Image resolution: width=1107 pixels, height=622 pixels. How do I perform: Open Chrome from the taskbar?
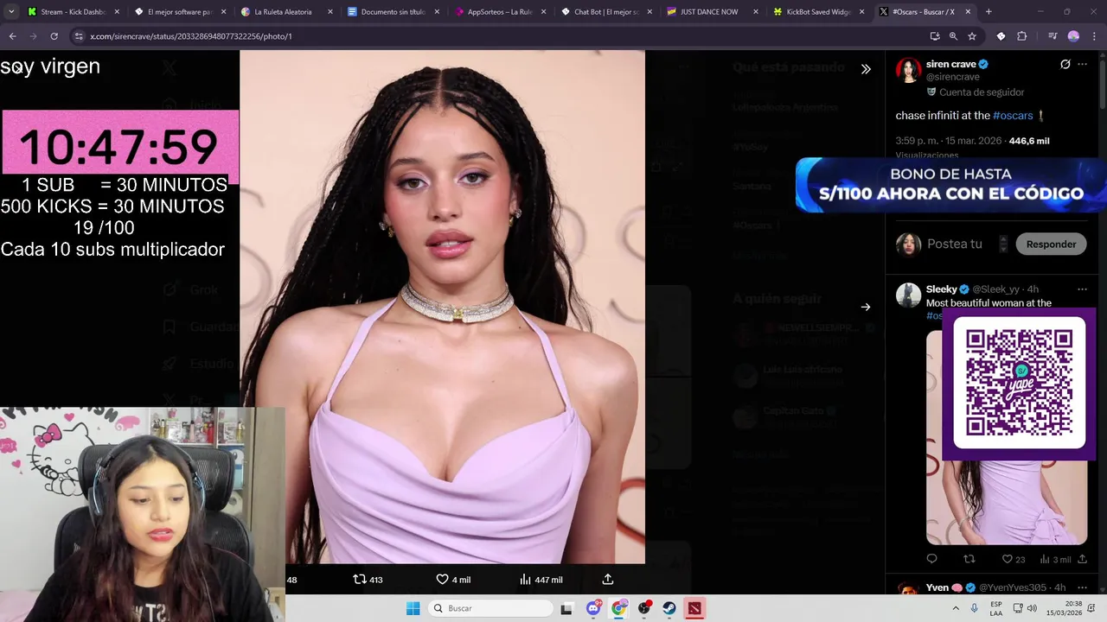tap(619, 608)
